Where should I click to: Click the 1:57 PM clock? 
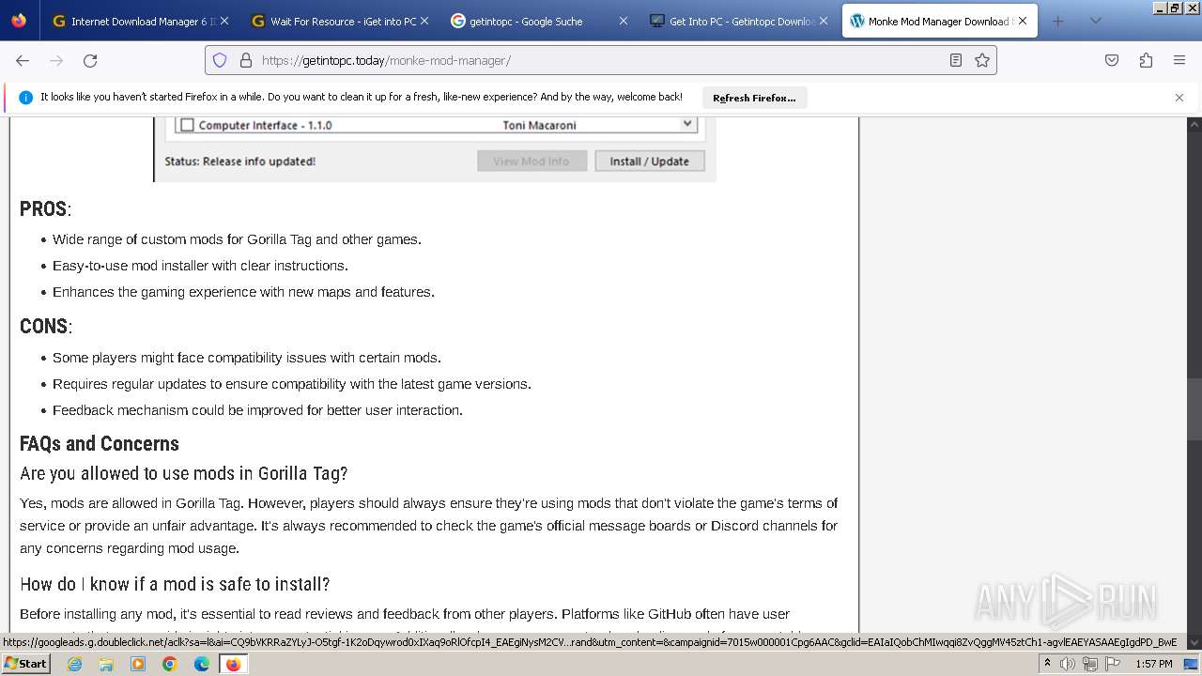coord(1153,664)
